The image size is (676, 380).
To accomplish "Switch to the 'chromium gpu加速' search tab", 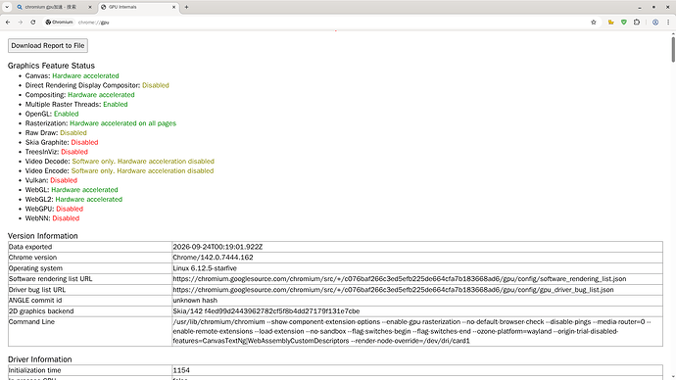I will pos(51,7).
